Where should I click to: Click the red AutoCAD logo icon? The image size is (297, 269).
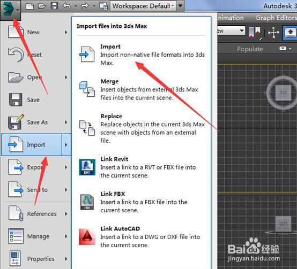click(87, 237)
